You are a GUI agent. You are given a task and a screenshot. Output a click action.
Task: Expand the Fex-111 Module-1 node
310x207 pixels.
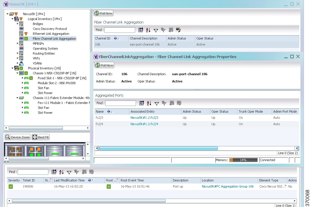point(22,103)
